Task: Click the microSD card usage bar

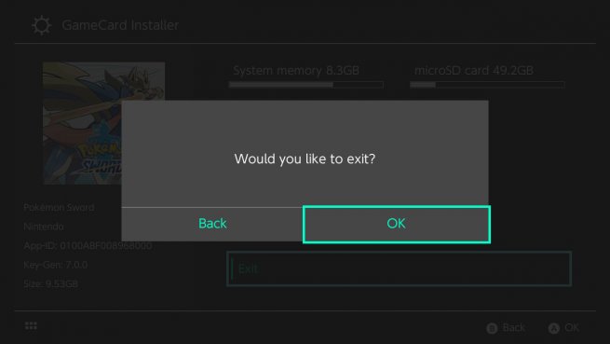Action: pyautogui.click(x=487, y=85)
